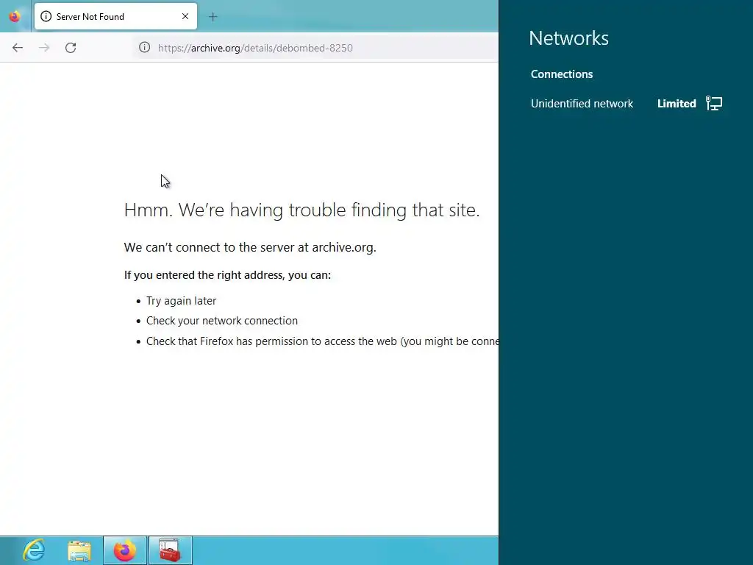The width and height of the screenshot is (753, 565).
Task: Click the Limited status label
Action: coord(677,103)
